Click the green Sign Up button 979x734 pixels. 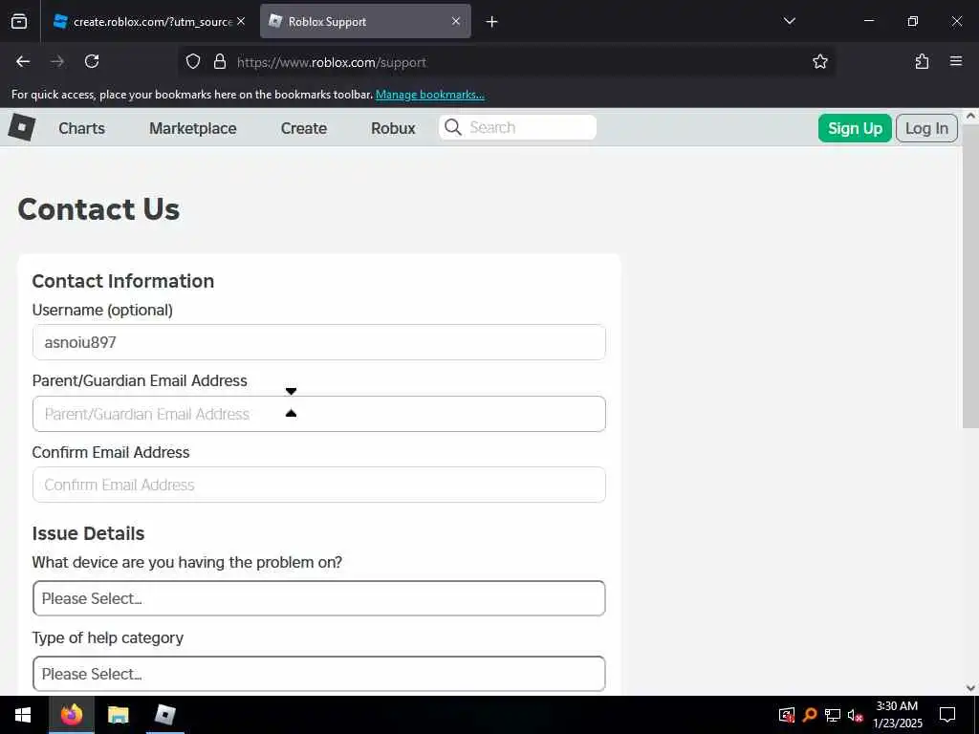855,128
